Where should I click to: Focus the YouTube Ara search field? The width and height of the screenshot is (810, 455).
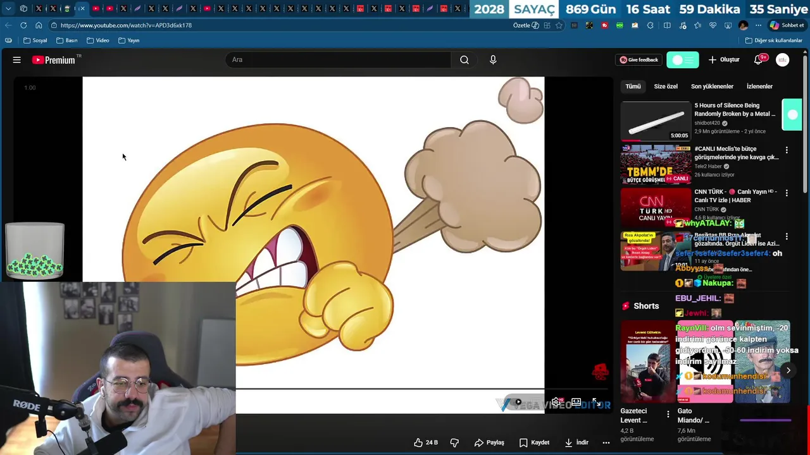point(339,60)
